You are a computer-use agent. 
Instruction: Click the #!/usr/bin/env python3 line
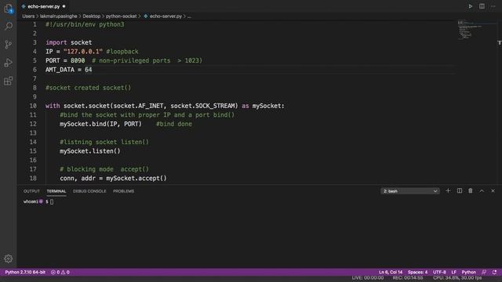pyautogui.click(x=85, y=24)
